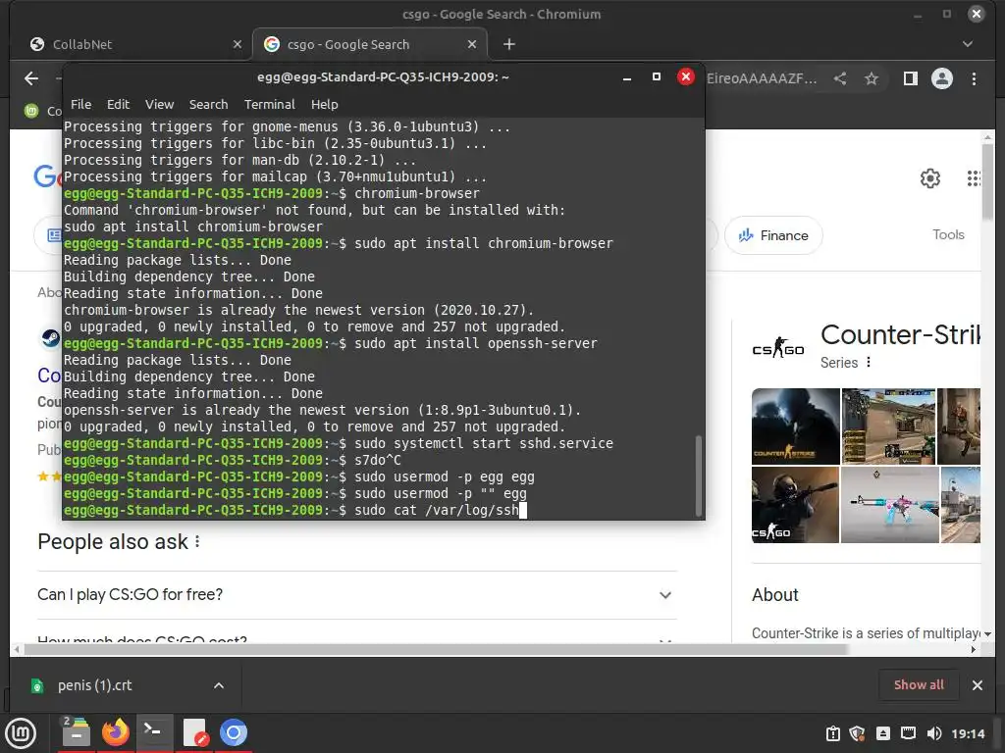Open the clock showing 19:14
The height and width of the screenshot is (753, 1005).
(968, 733)
